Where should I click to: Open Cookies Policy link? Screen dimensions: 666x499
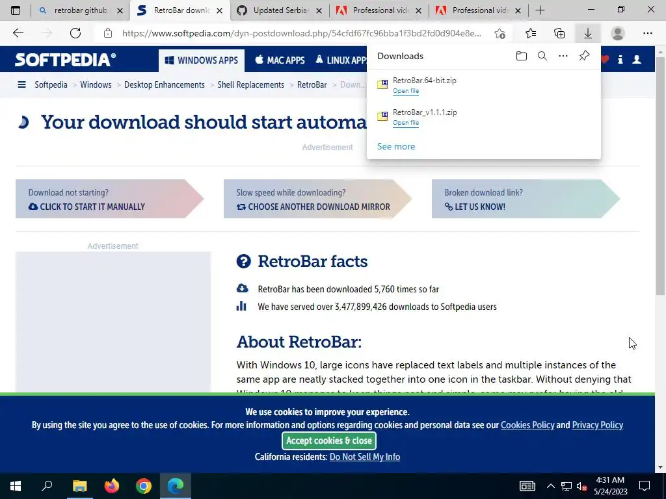[527, 425]
